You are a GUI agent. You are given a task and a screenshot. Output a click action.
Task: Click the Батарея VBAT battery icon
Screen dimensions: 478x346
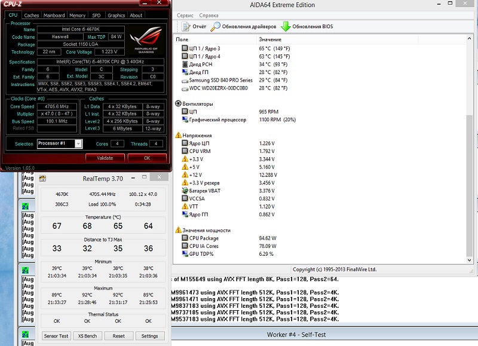[185, 191]
